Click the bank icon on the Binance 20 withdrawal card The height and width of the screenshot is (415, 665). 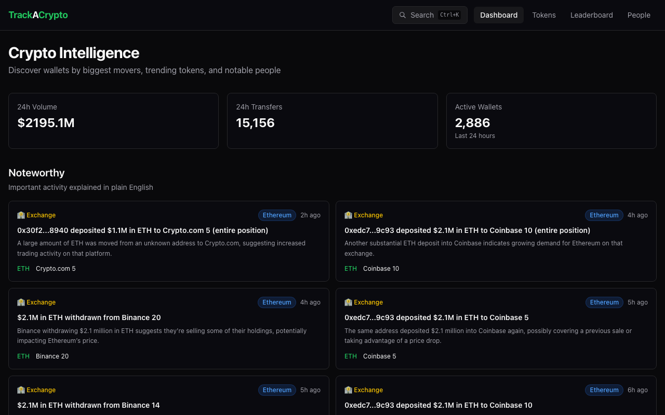click(21, 302)
